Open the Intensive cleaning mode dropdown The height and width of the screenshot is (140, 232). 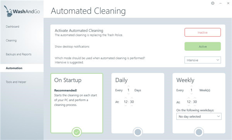pos(203,60)
